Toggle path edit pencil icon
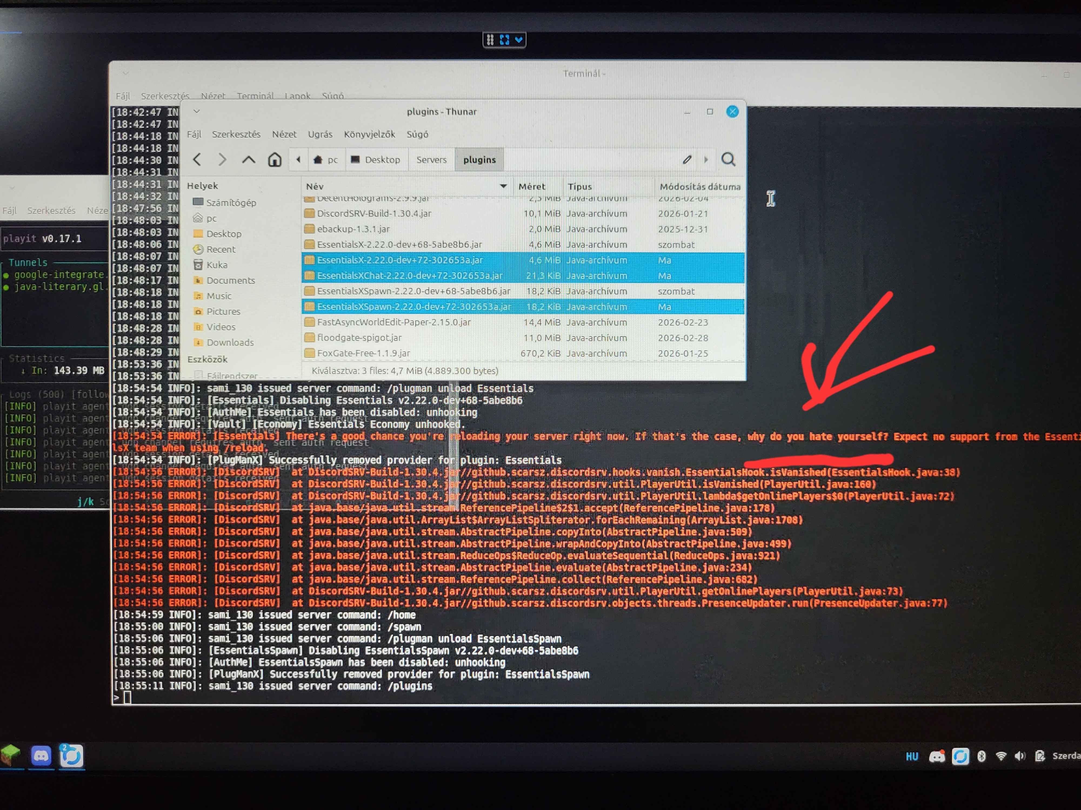The image size is (1081, 810). (x=687, y=159)
